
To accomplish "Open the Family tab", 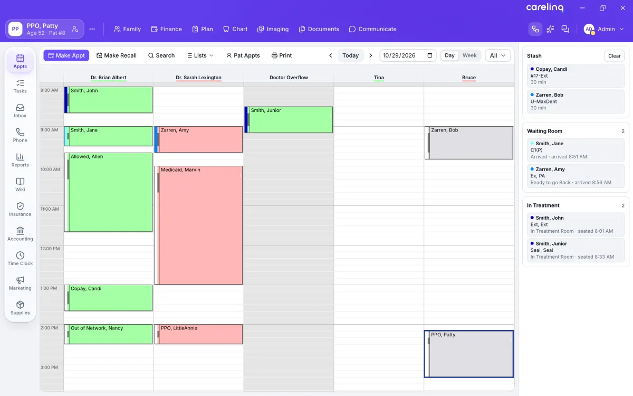I will [x=127, y=29].
